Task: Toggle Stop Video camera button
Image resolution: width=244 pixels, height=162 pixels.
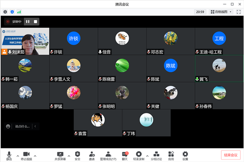Action: [x=26, y=156]
